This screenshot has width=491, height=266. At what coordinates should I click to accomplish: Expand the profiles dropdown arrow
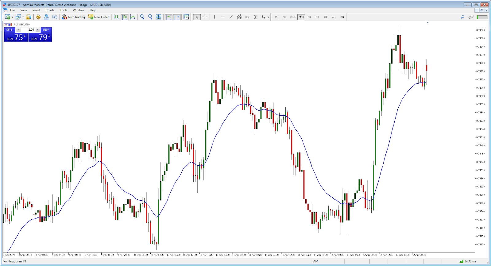tap(23, 17)
